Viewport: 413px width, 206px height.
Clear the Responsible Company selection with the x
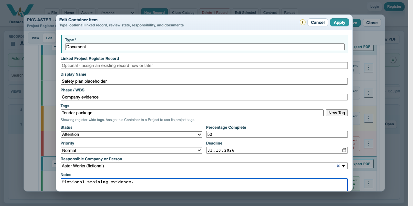338,166
